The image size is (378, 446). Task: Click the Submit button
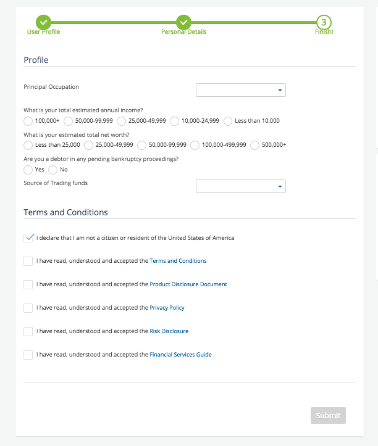point(328,415)
